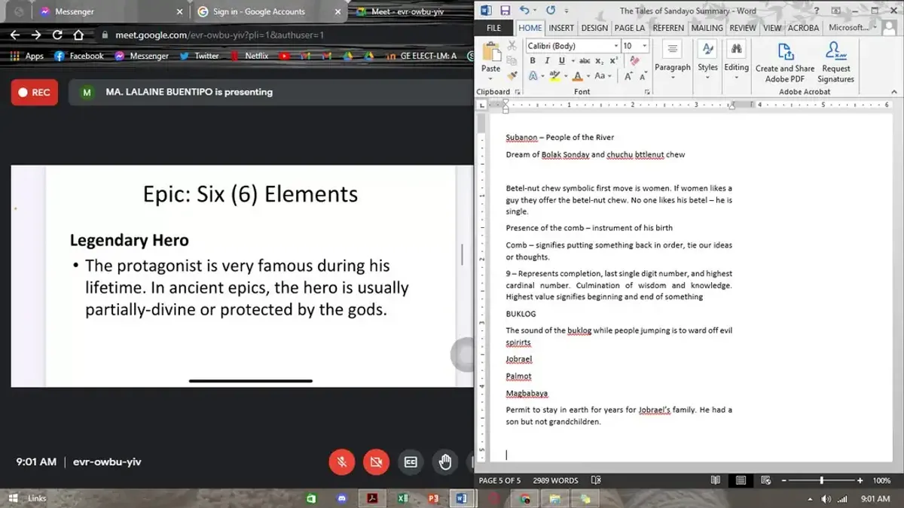Save the Word document with the floppy icon

tap(505, 11)
